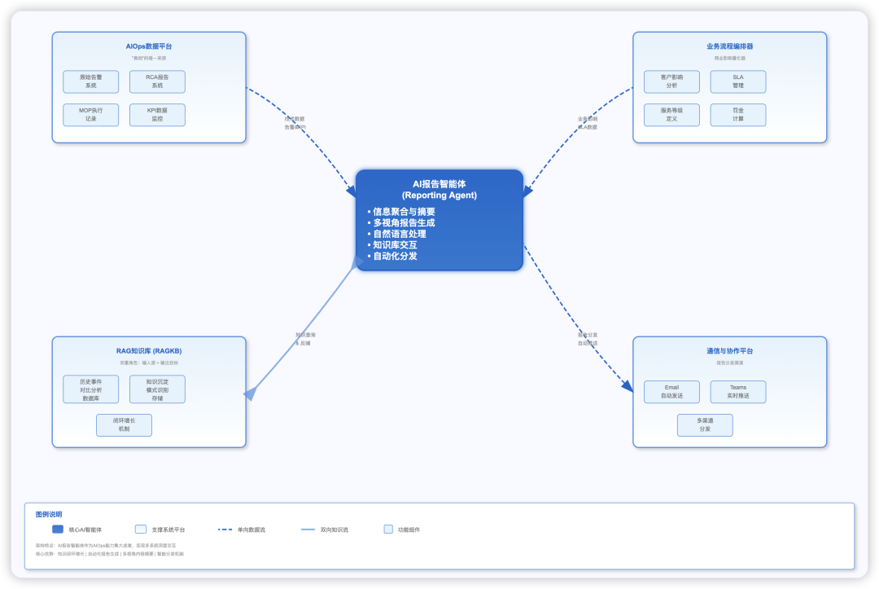Select the Email自动发送 component box
The width and height of the screenshot is (879, 589).
[671, 392]
